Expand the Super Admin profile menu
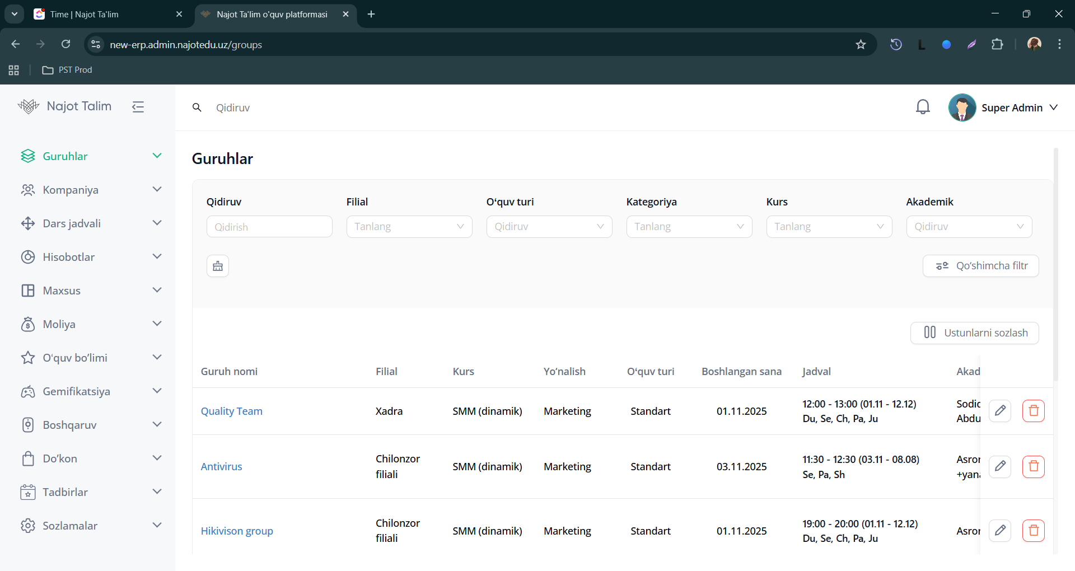The width and height of the screenshot is (1075, 571). 1011,107
